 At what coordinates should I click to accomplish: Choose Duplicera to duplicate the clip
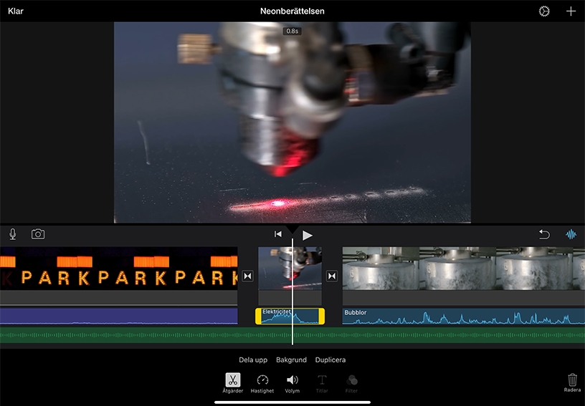click(330, 359)
